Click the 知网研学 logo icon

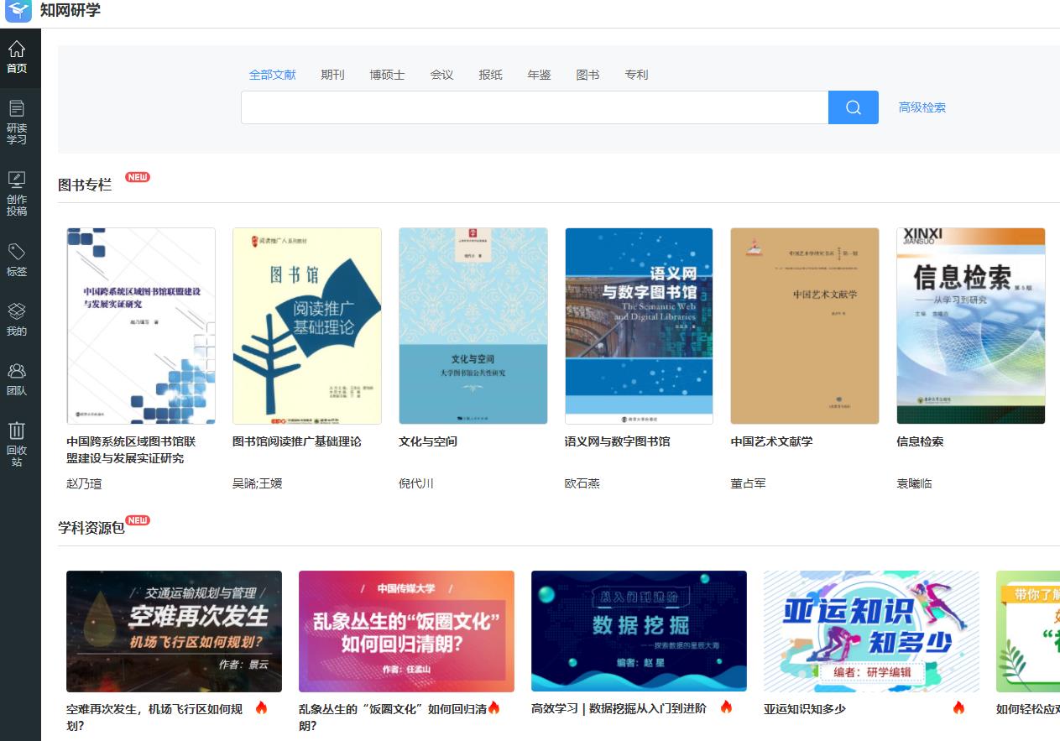(x=18, y=11)
